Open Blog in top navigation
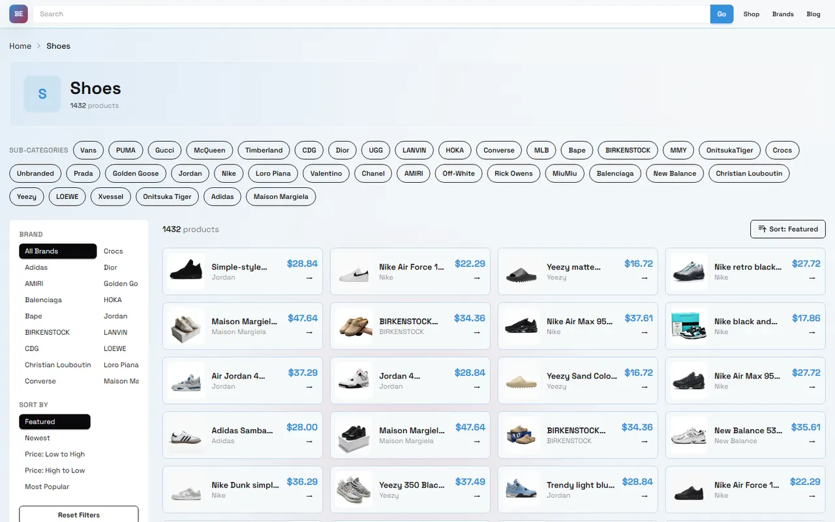The height and width of the screenshot is (522, 835). (x=813, y=14)
